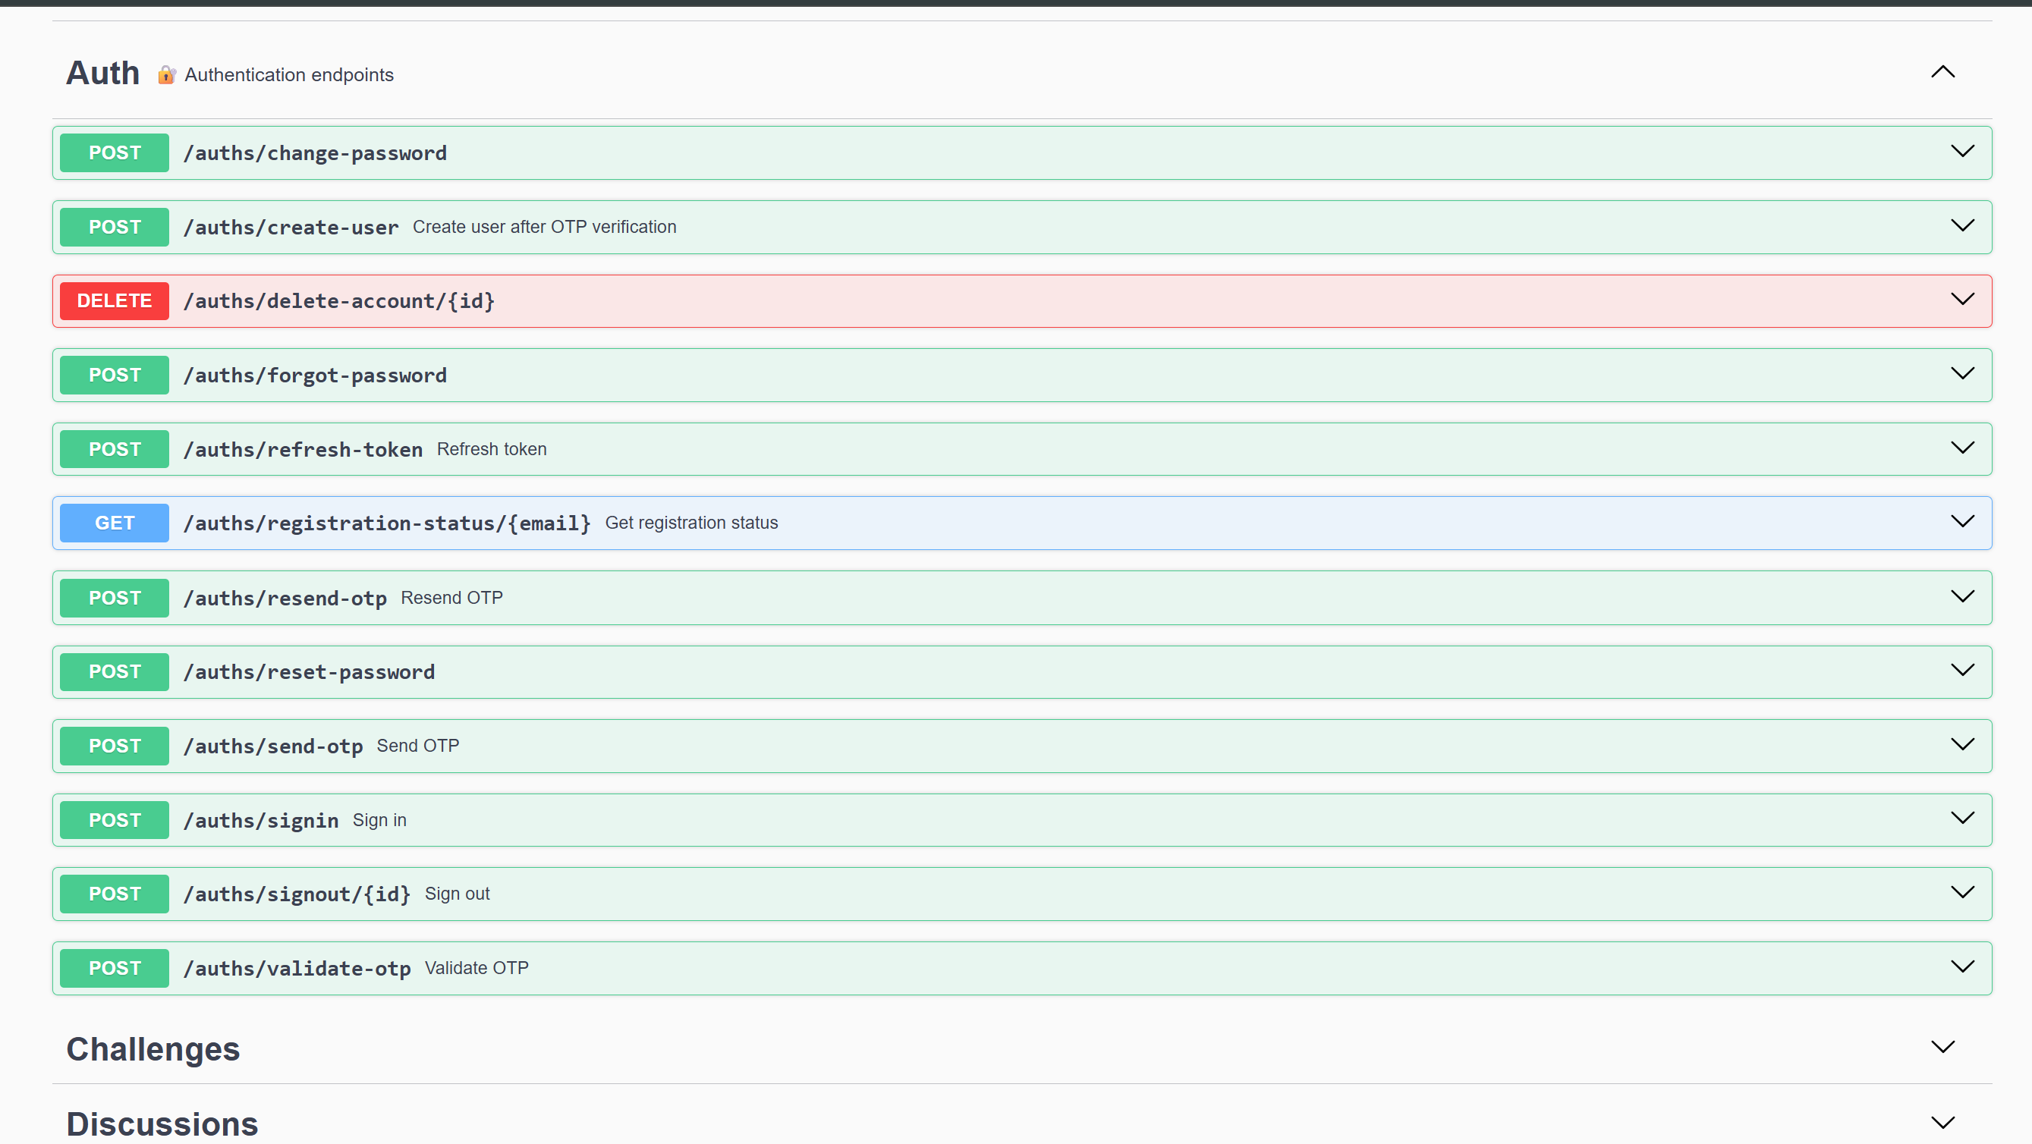Click the red DELETE method badge

click(115, 301)
